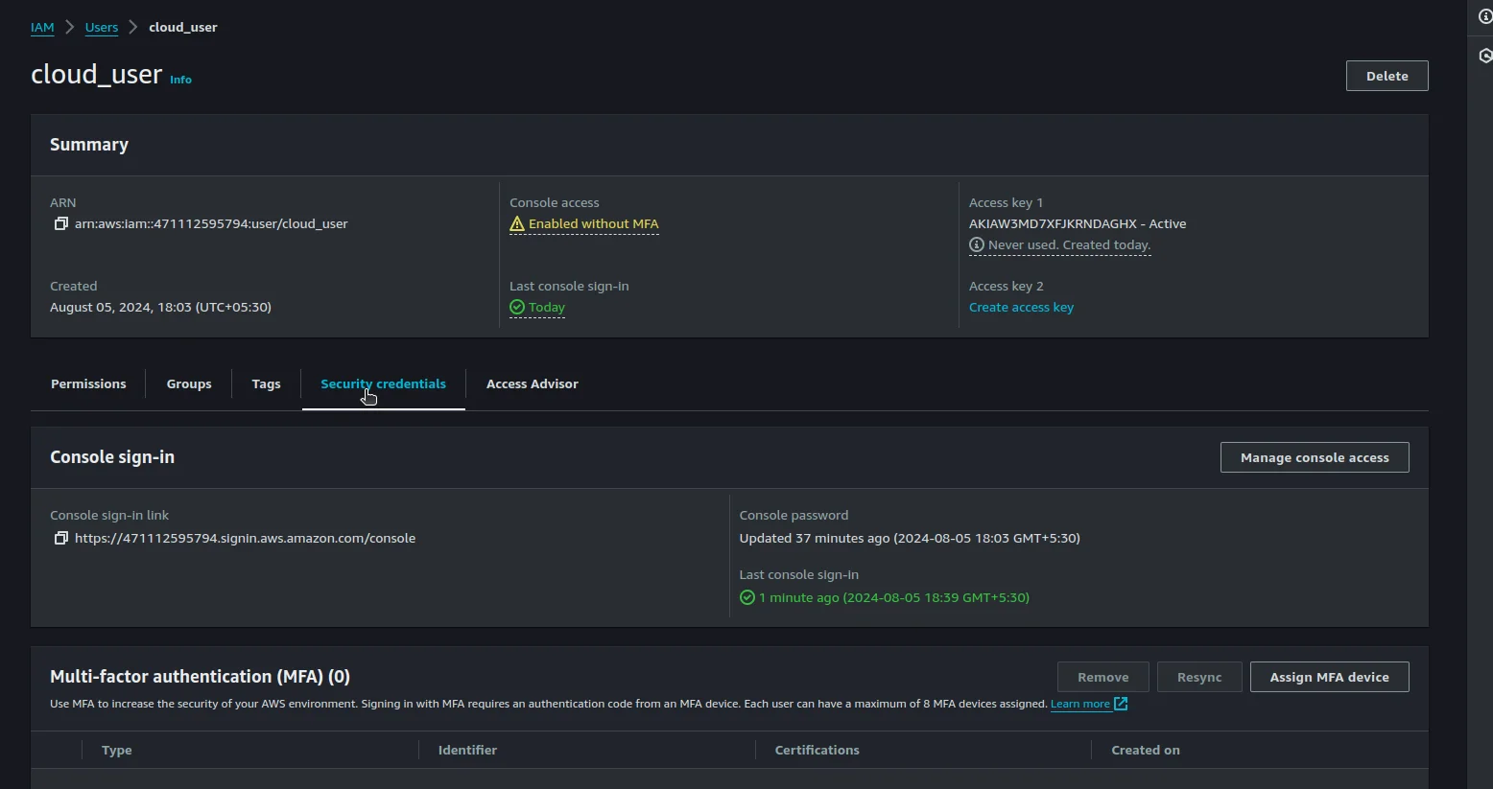Screen dimensions: 1493x789
Task: Switch to the Permissions tab
Action: [88, 383]
